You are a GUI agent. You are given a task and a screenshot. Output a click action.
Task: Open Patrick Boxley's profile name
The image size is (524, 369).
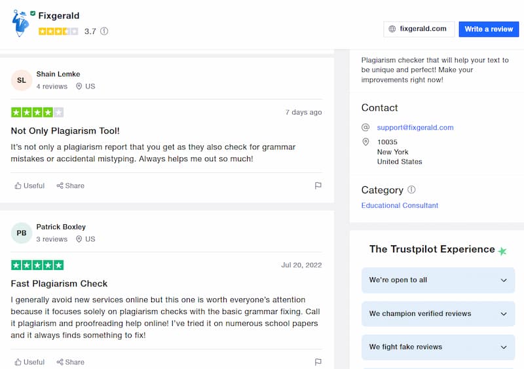(61, 227)
